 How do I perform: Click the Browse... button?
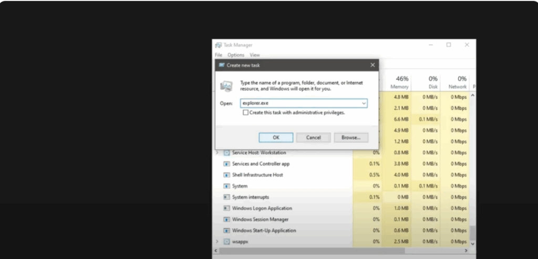pos(351,137)
